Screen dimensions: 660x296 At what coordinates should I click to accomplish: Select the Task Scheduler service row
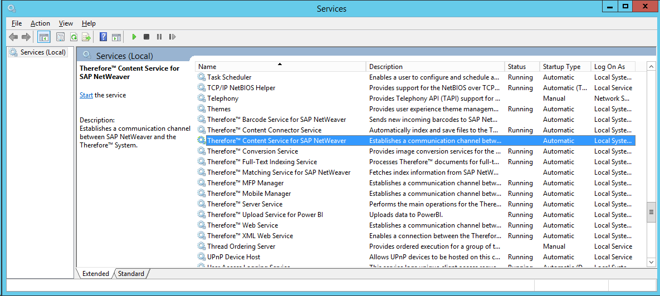[229, 77]
